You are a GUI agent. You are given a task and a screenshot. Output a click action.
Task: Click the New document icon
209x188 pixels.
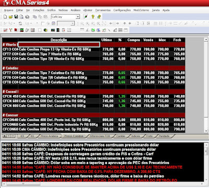click(5, 17)
